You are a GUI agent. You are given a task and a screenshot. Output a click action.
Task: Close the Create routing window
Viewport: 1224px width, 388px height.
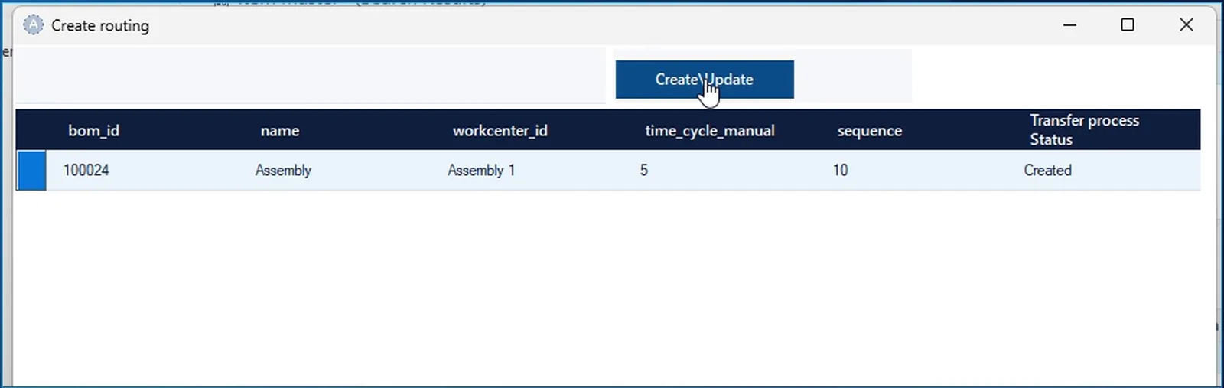[1186, 25]
